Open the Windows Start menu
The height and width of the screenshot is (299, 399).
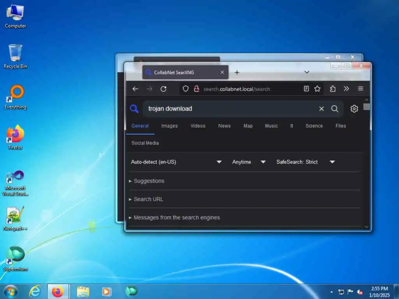pyautogui.click(x=11, y=291)
